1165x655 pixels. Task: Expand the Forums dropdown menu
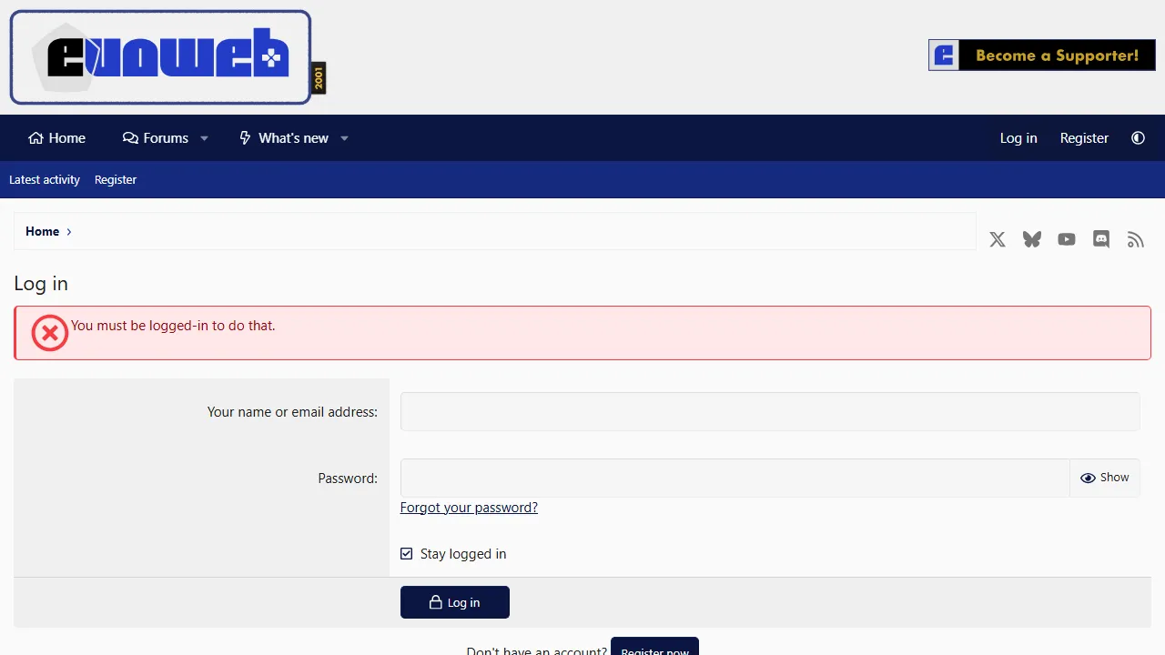click(204, 138)
